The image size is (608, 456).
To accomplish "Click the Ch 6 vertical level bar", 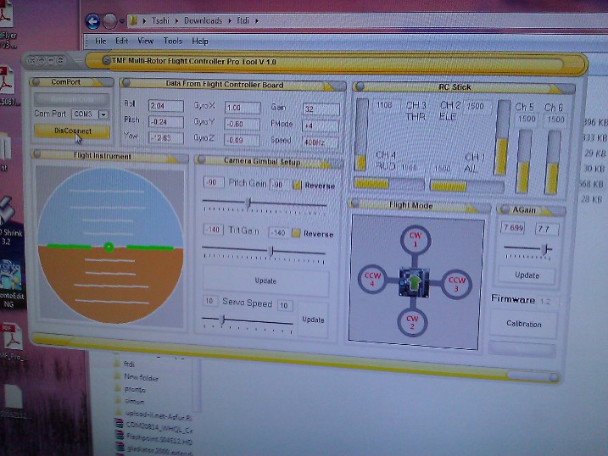I will [x=553, y=163].
